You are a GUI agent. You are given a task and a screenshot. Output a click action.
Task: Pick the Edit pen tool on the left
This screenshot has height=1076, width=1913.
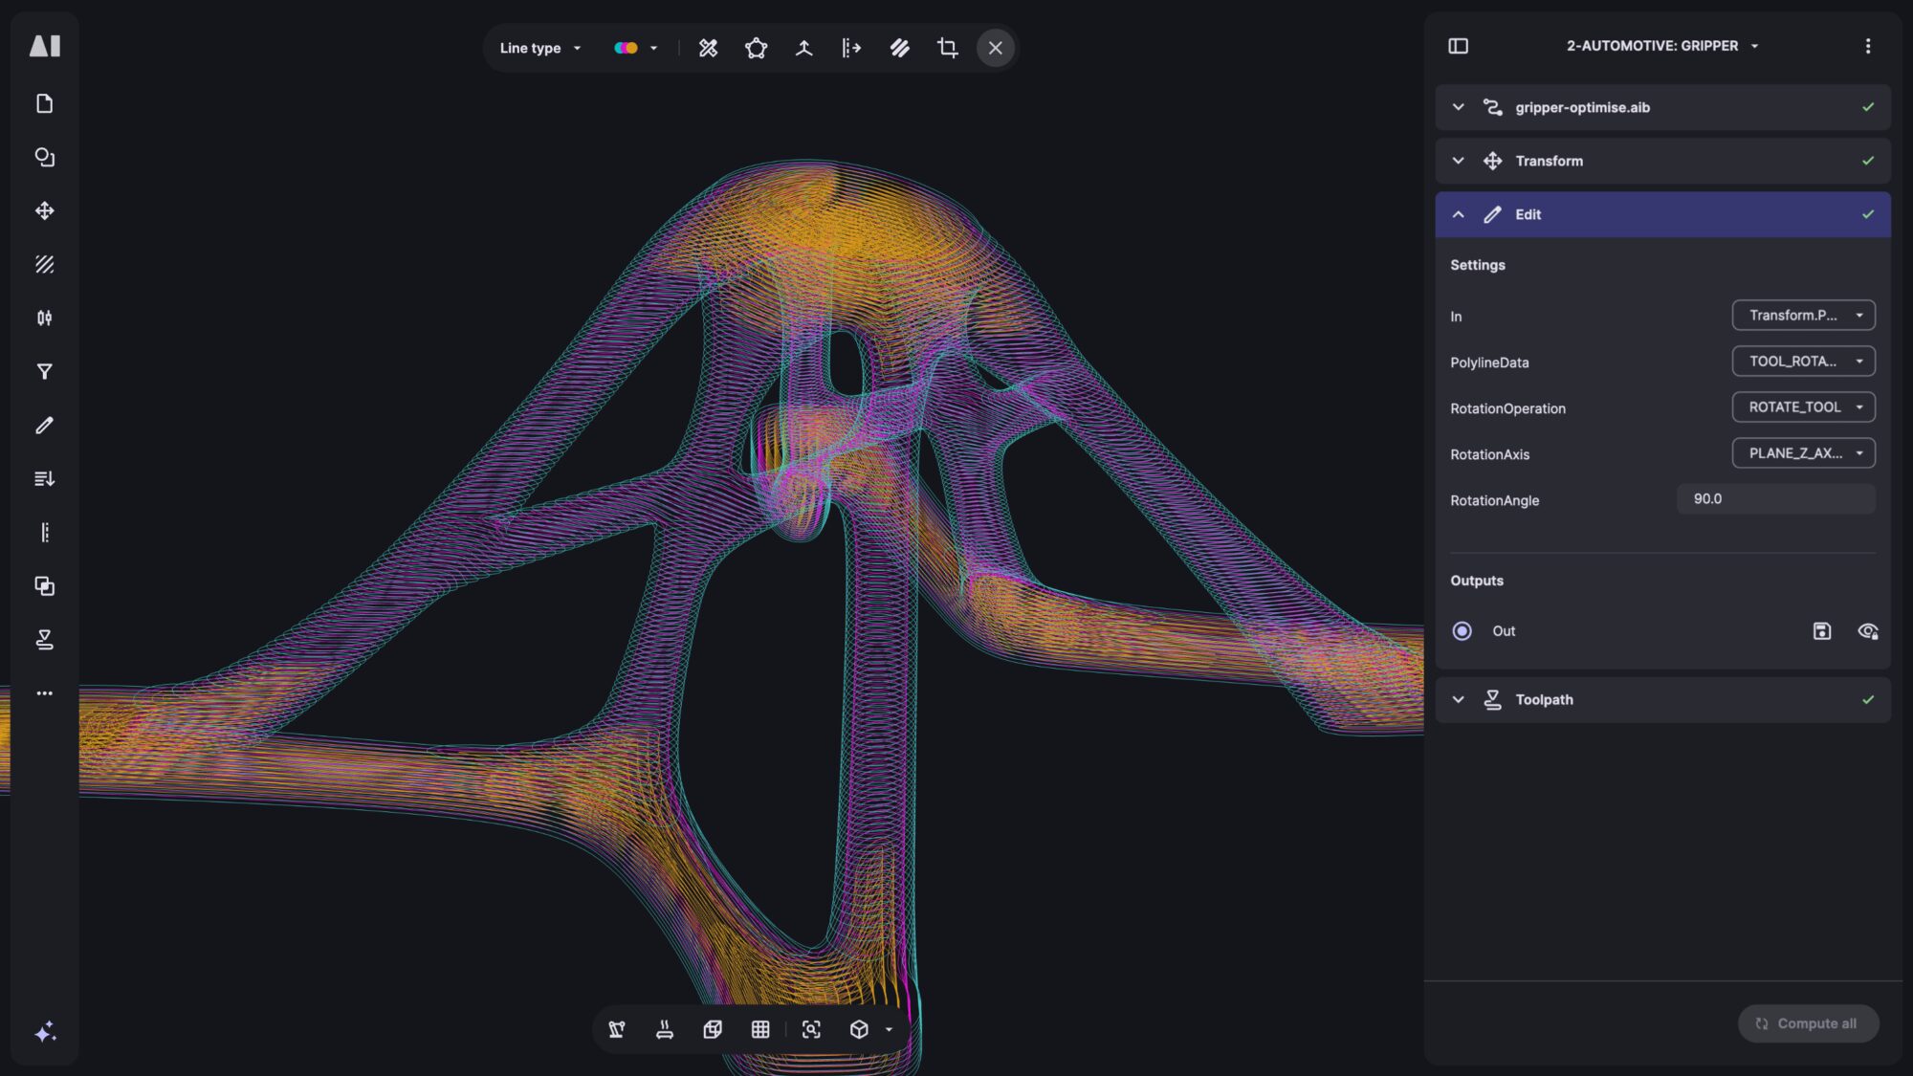[x=44, y=426]
